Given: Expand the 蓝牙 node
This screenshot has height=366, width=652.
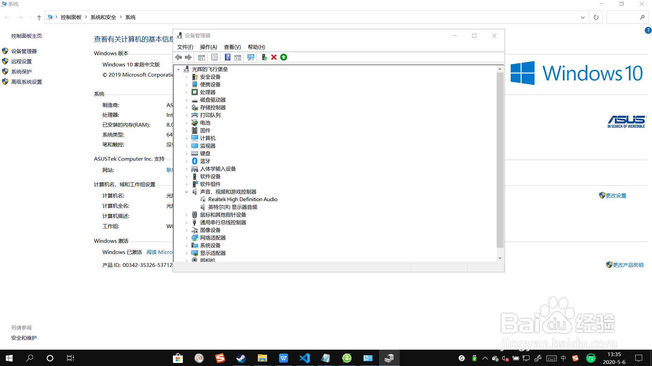Looking at the screenshot, I should (187, 161).
